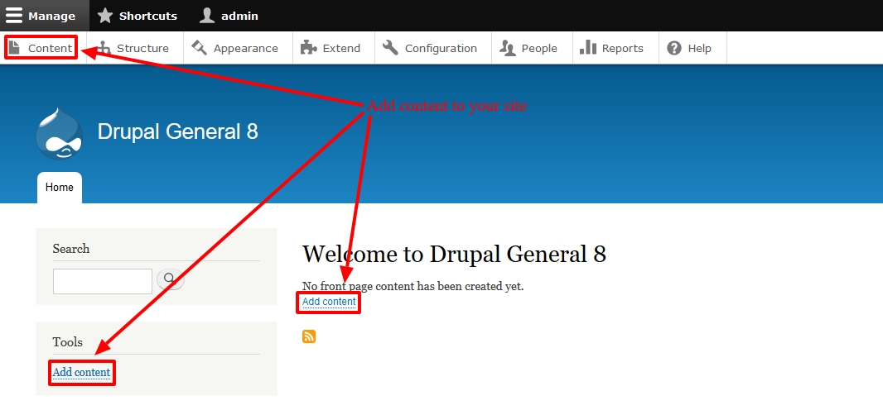Click the 'No front page content' message

point(413,287)
